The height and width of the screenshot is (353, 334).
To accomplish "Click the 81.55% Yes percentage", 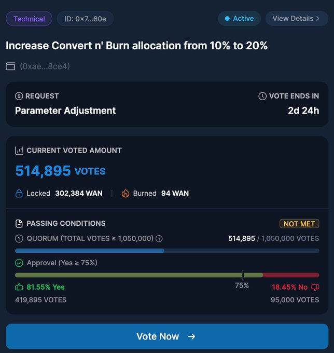I will tap(46, 287).
